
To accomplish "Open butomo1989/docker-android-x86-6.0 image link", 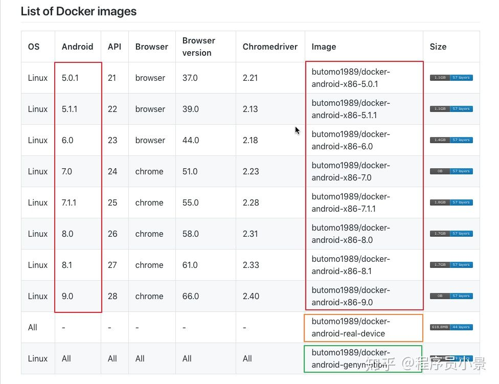I will coord(351,140).
